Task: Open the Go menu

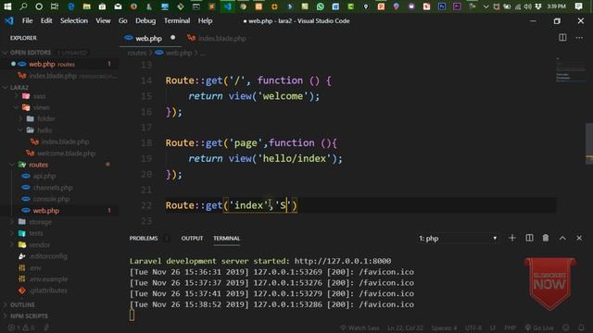Action: tap(123, 20)
